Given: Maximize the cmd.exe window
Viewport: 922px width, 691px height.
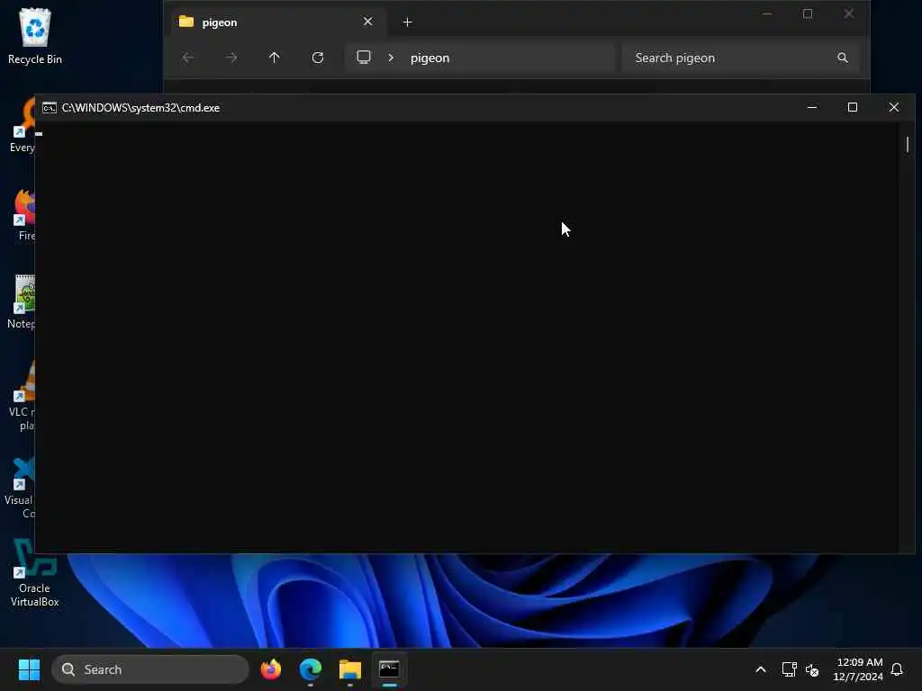Looking at the screenshot, I should (853, 108).
